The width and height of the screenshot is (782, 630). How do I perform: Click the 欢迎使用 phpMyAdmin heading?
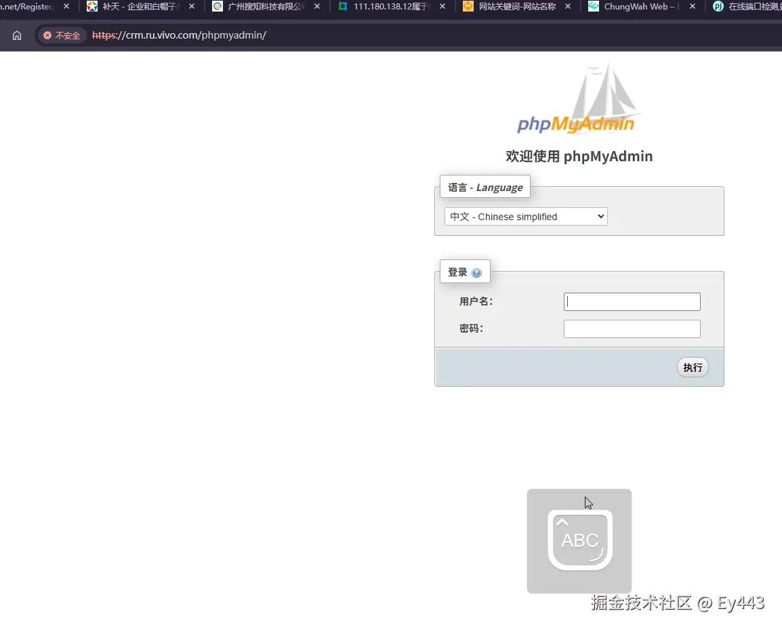tap(579, 156)
